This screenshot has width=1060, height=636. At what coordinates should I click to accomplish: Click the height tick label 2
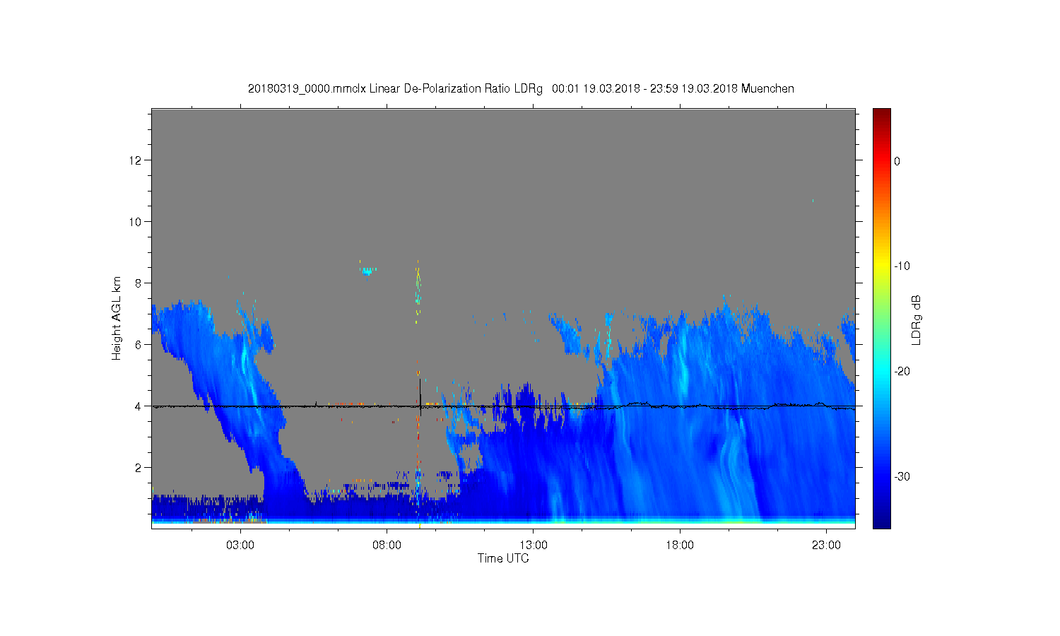pos(139,468)
